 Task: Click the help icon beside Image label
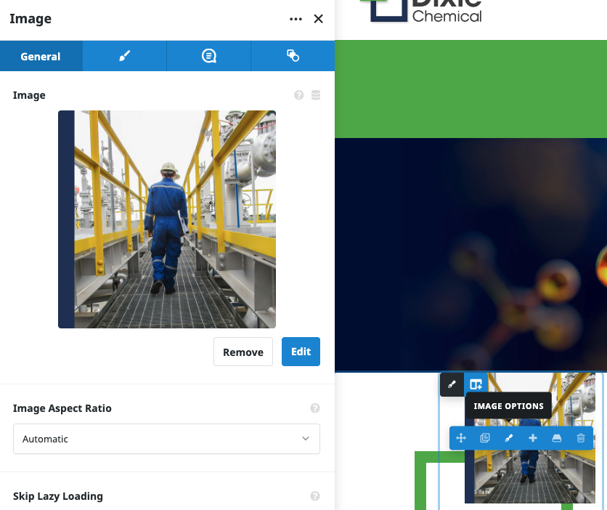pyautogui.click(x=298, y=95)
